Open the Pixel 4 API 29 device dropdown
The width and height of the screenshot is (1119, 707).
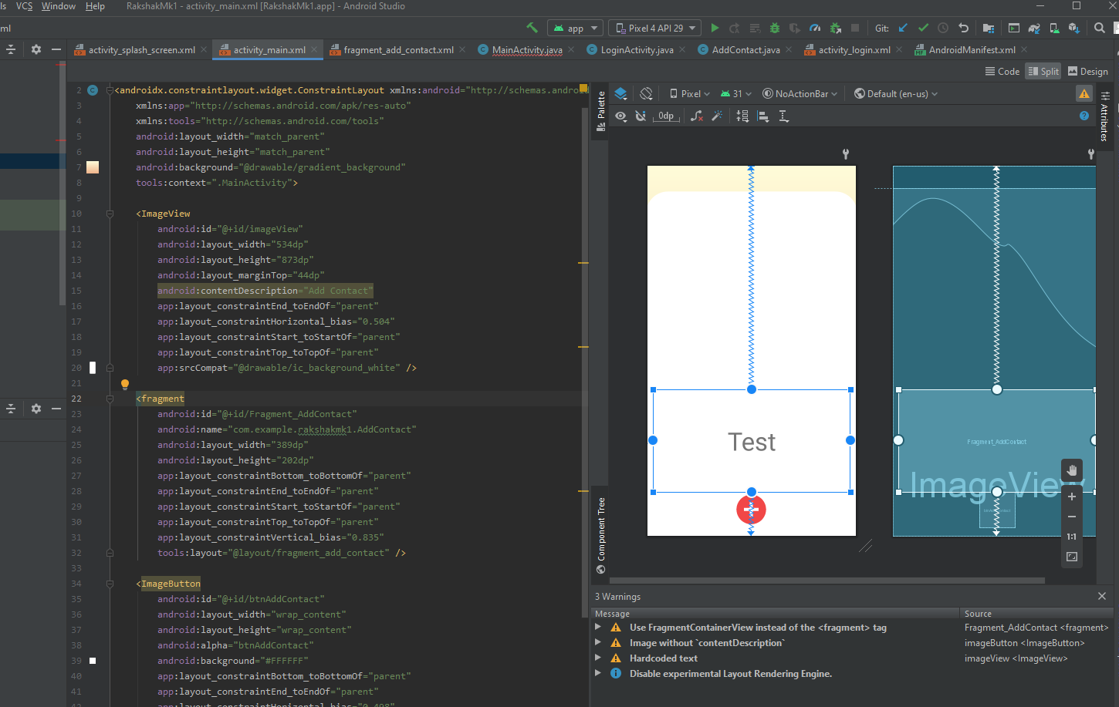(x=655, y=28)
